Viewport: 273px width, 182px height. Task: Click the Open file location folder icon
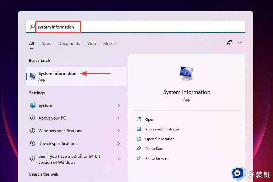click(139, 139)
